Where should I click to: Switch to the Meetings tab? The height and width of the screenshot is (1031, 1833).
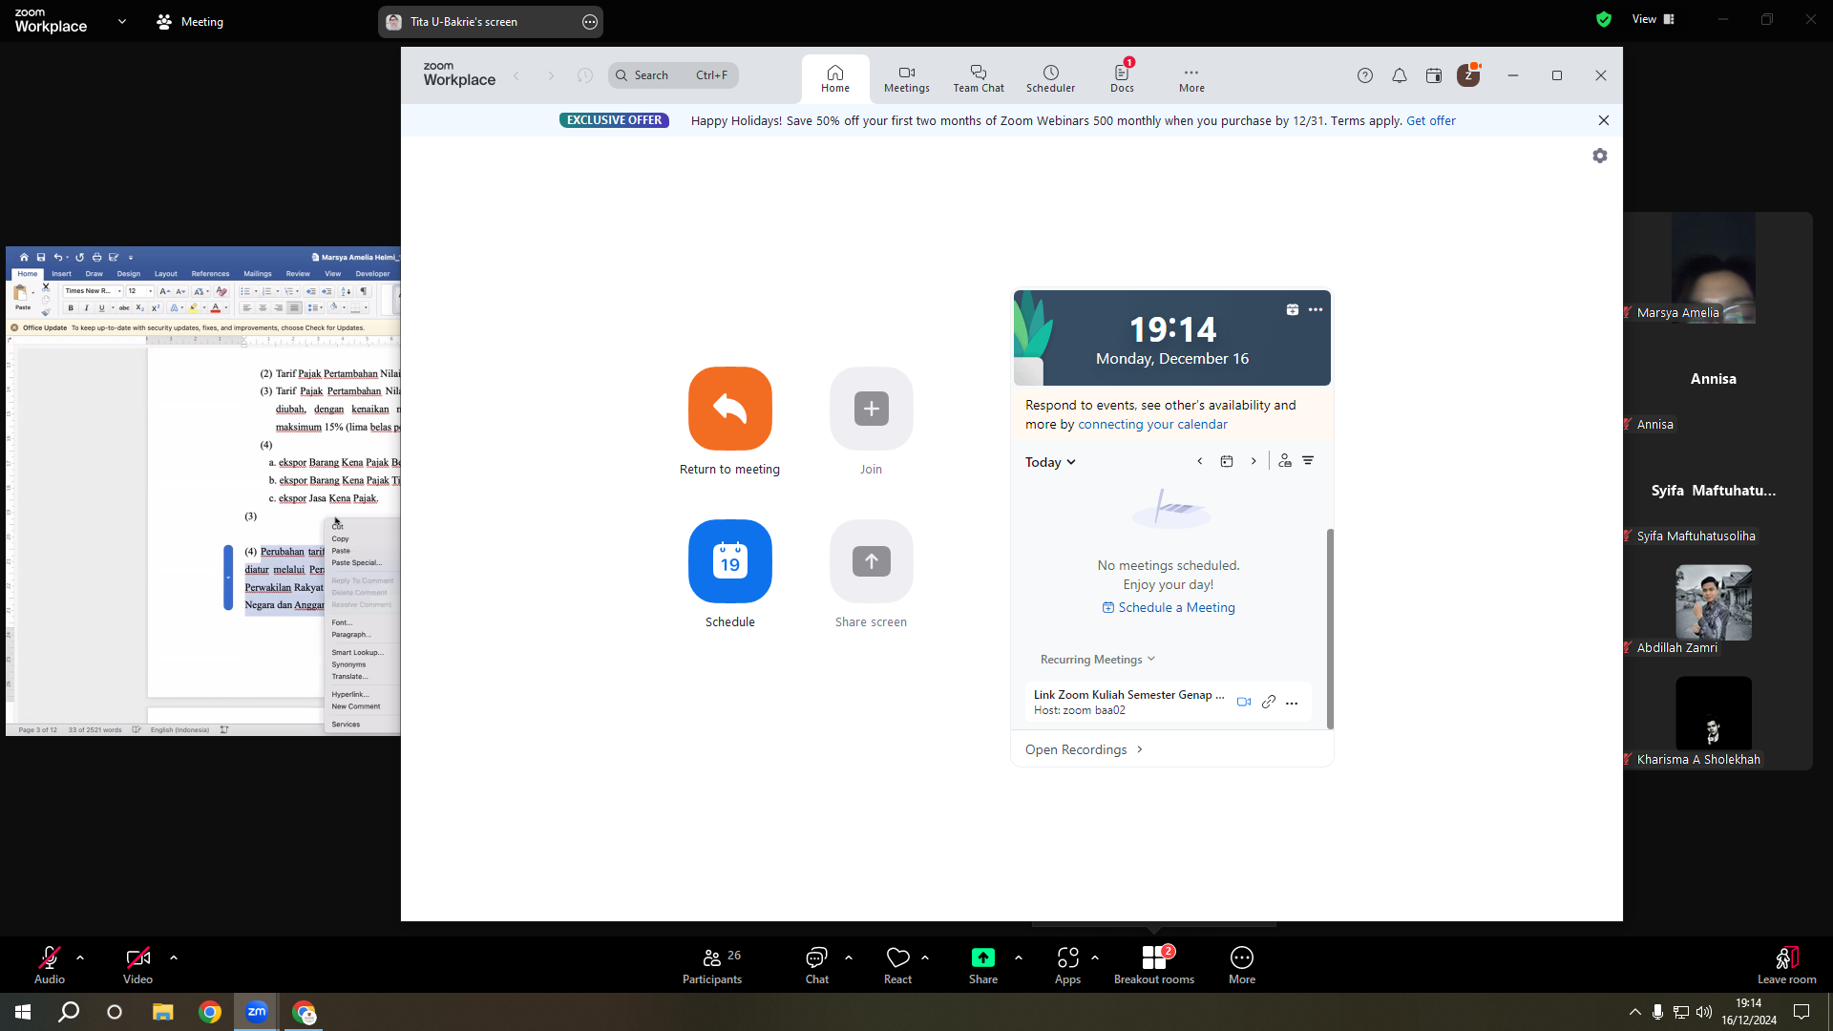point(907,78)
